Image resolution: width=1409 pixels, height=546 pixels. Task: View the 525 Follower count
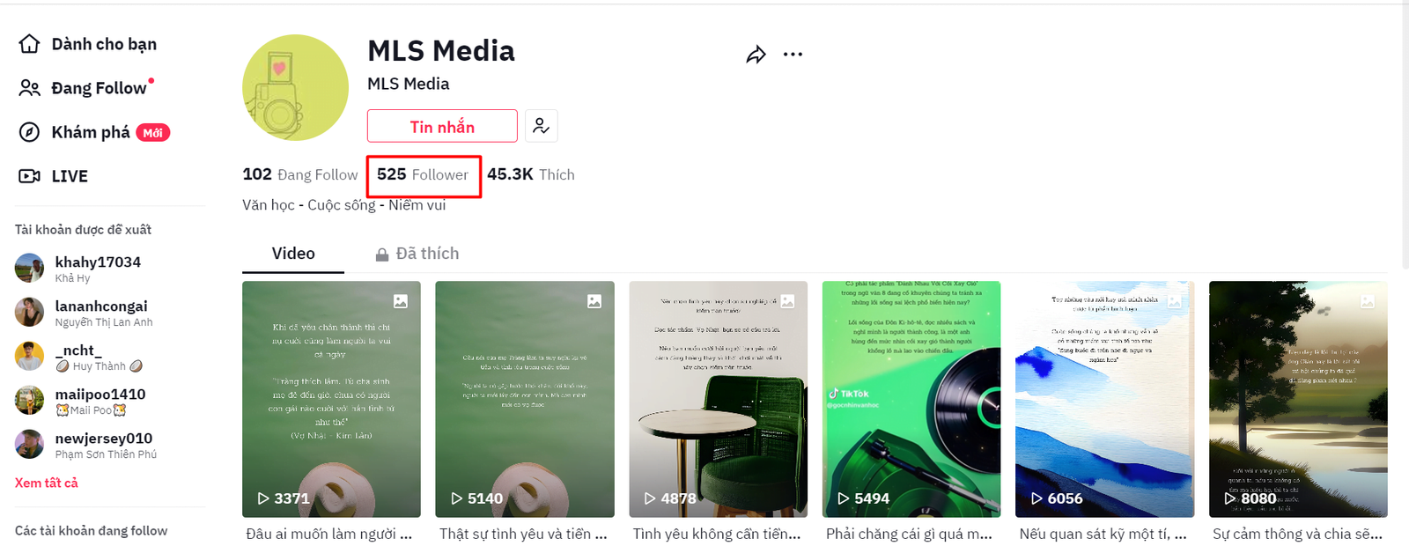tap(423, 174)
